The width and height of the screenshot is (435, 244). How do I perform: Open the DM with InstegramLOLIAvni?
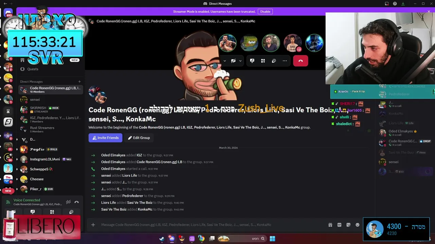[x=51, y=159]
